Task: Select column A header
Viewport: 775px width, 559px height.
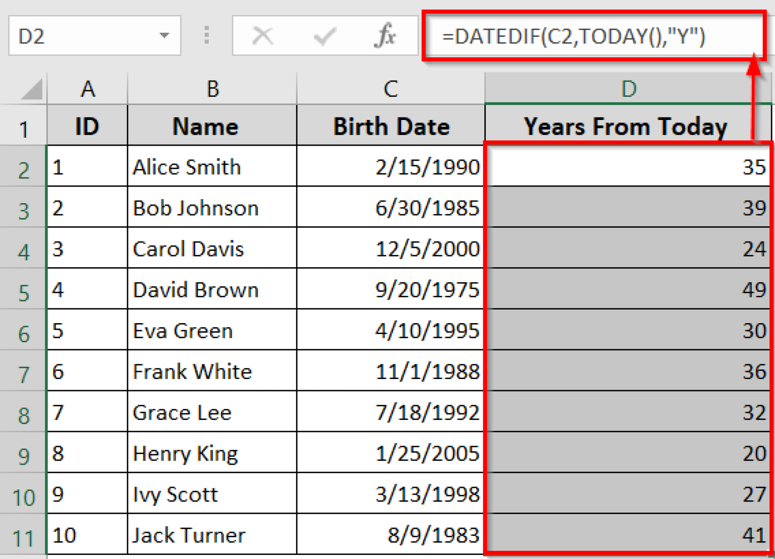Action: click(87, 89)
